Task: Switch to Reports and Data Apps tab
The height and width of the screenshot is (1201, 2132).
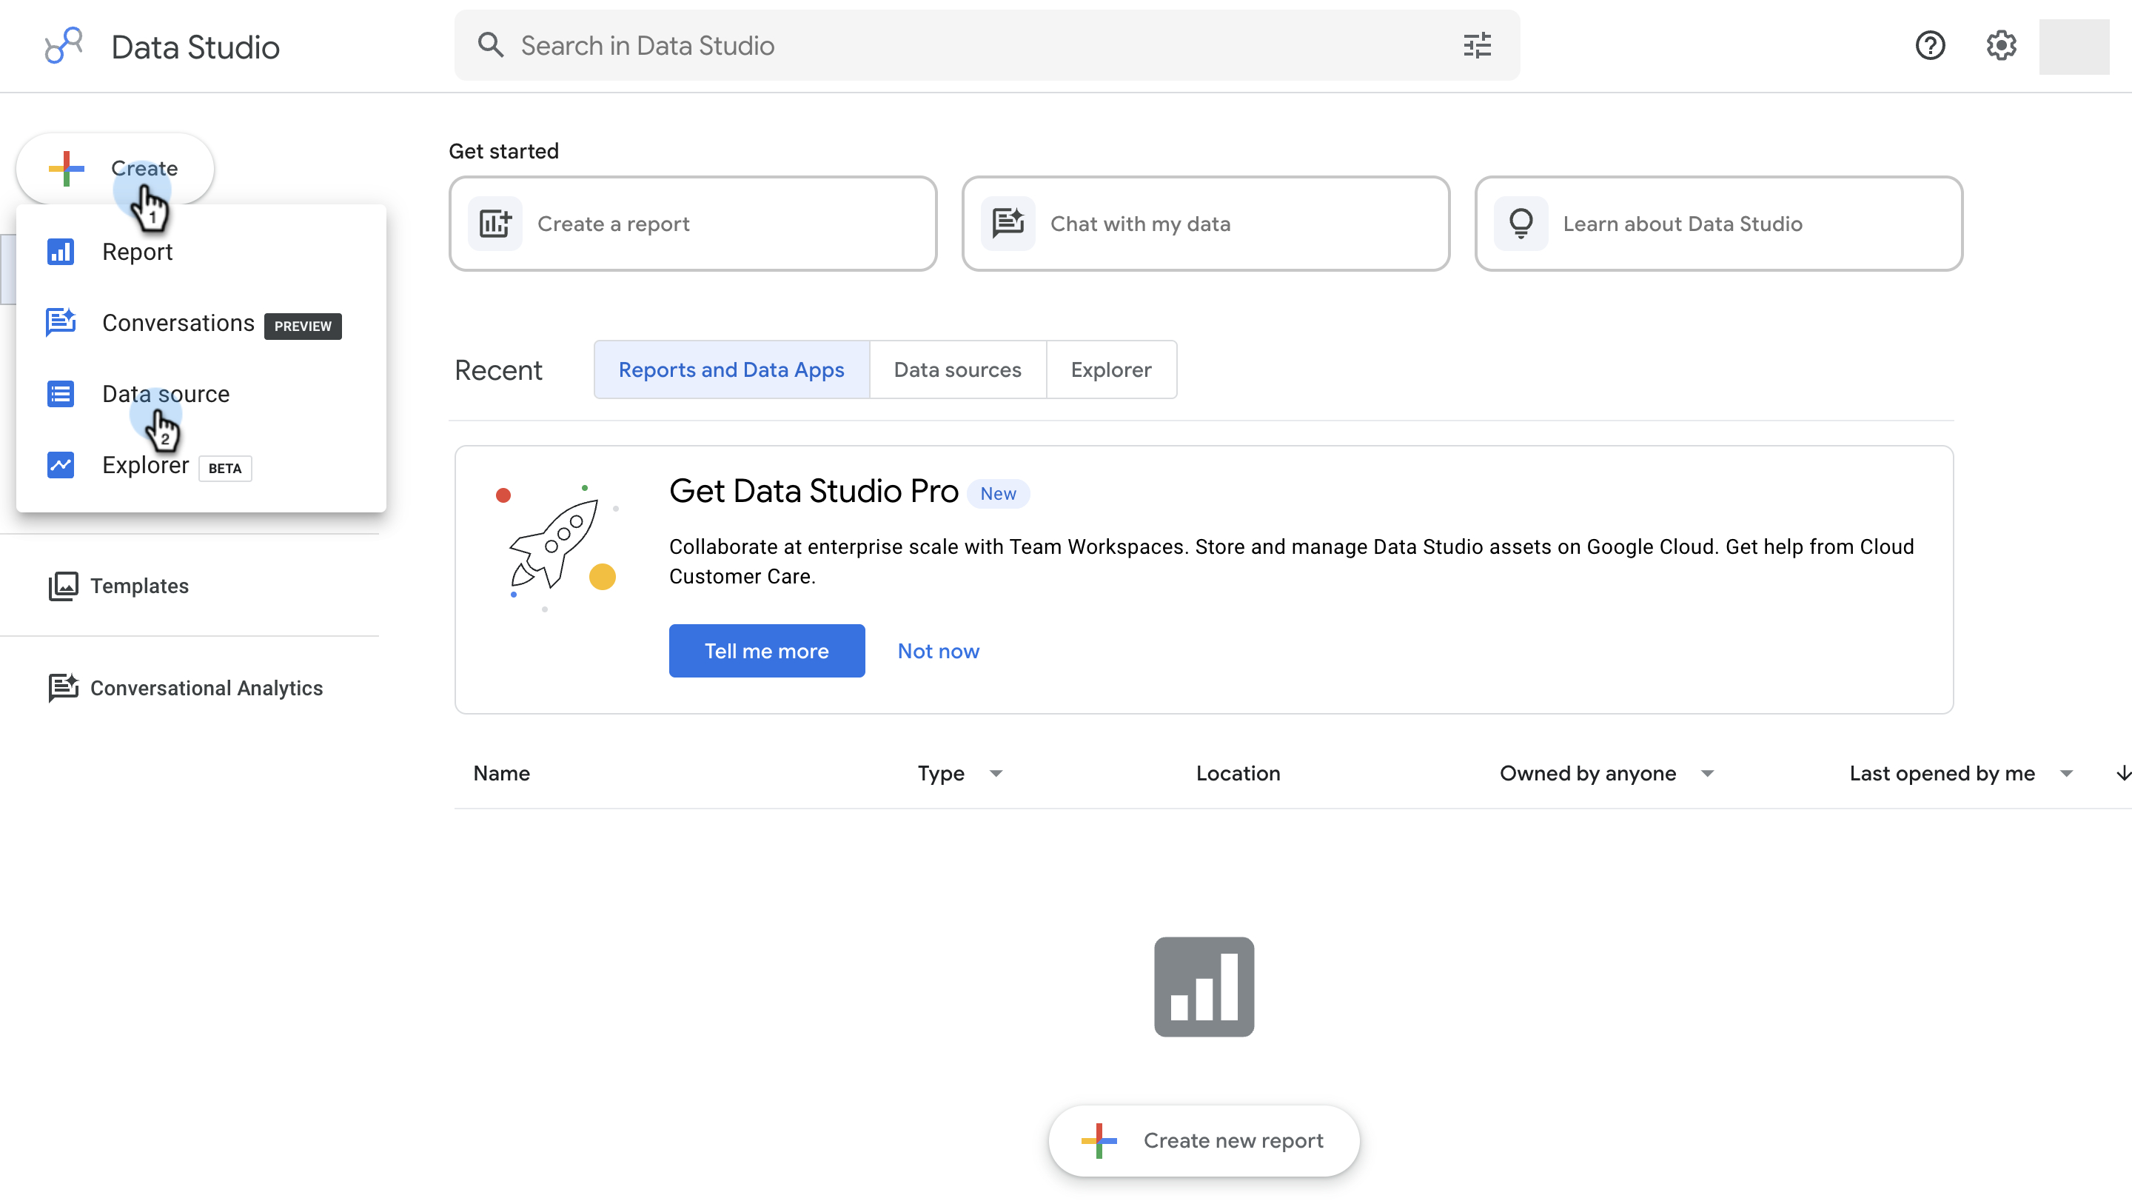Action: [731, 369]
